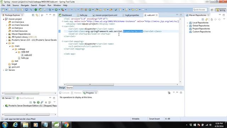Toggle the fold marker beside servlet tag
Viewport: 227px width, 128px height.
coord(62,26)
